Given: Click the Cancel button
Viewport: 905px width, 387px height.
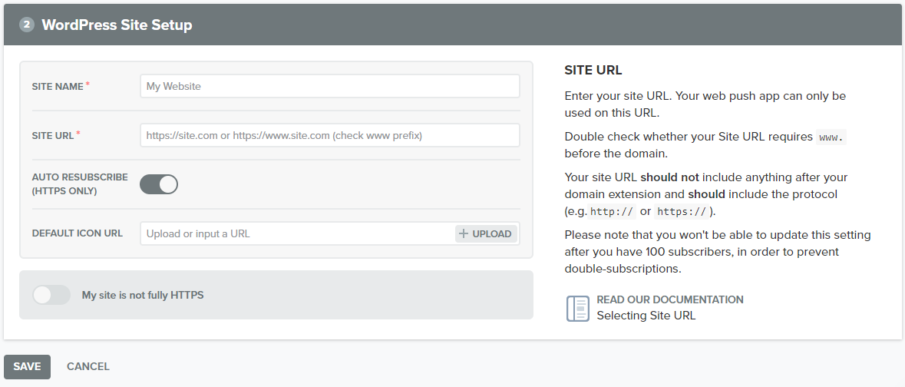Looking at the screenshot, I should 88,367.
